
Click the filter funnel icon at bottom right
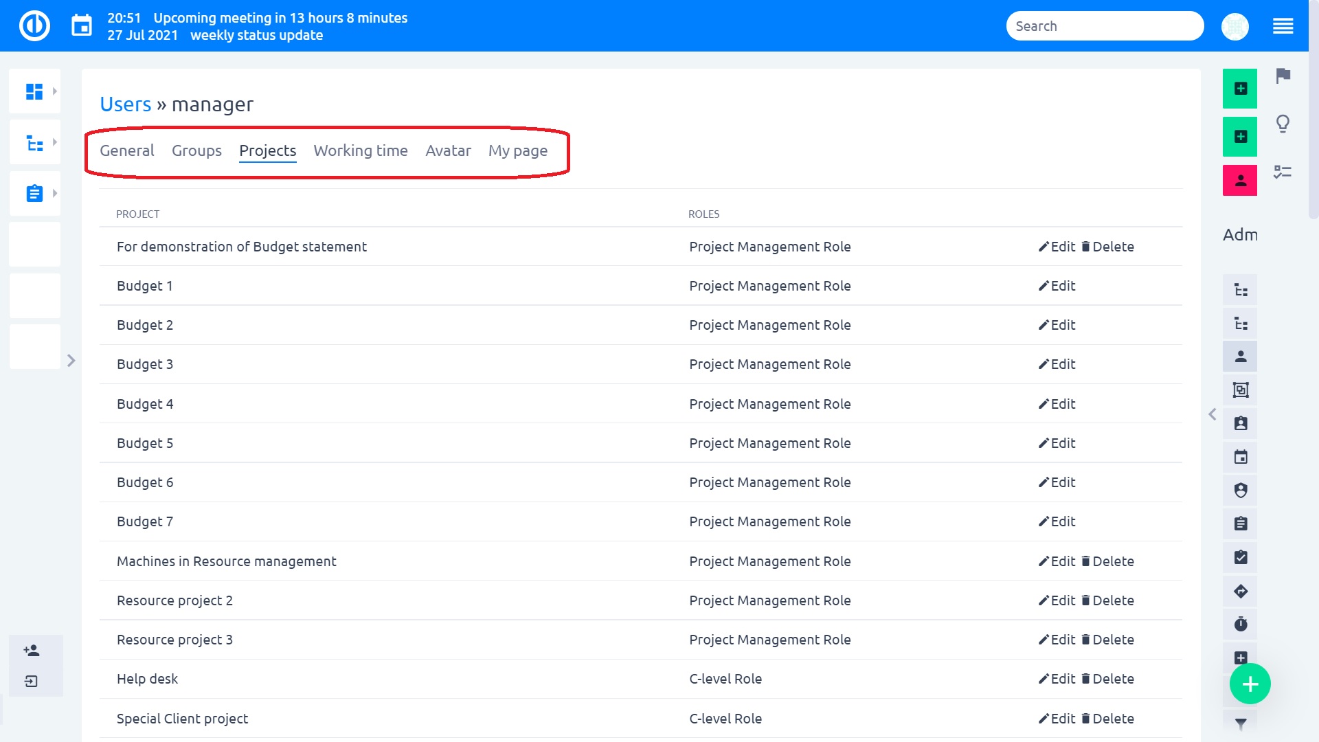pos(1240,724)
